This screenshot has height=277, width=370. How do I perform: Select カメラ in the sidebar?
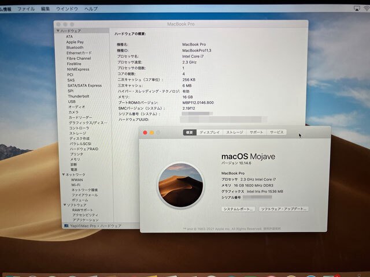tap(73, 113)
